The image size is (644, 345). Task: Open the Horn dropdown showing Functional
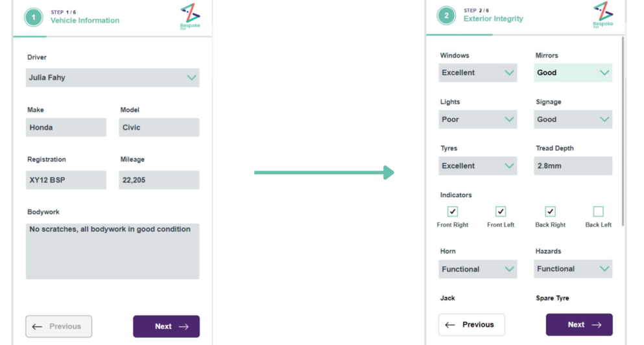point(478,269)
